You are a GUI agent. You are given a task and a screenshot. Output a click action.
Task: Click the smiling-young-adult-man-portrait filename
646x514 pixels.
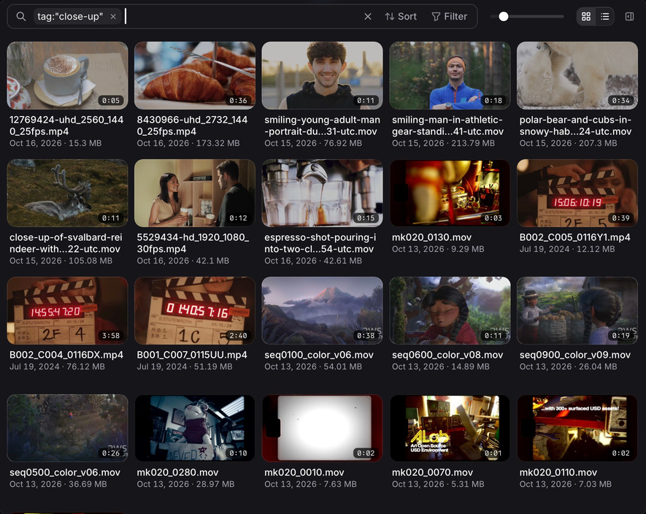(x=322, y=126)
